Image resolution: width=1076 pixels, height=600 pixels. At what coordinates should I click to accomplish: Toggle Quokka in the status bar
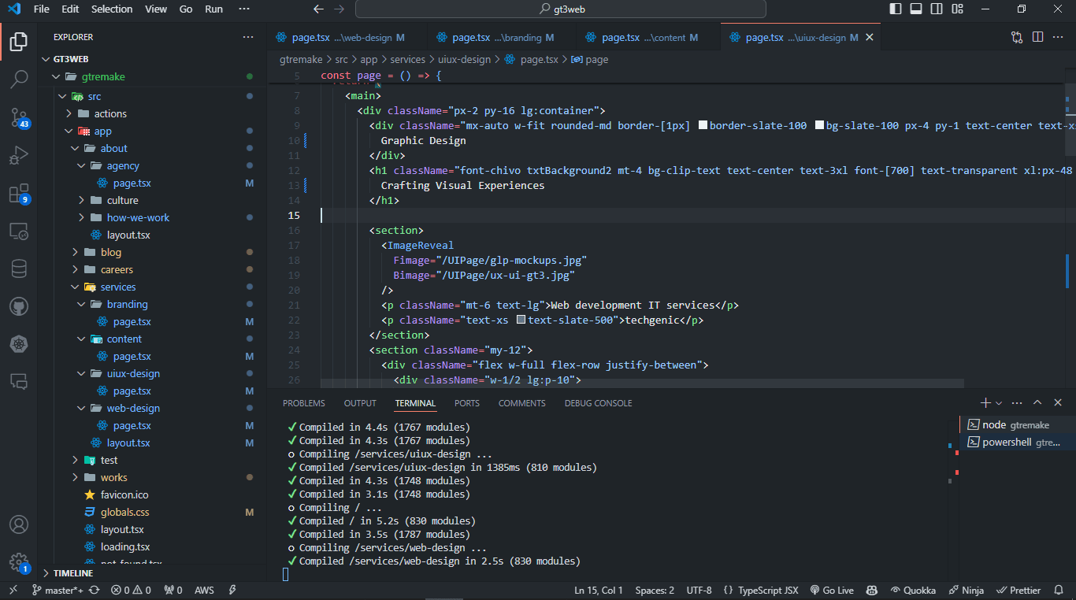pyautogui.click(x=913, y=590)
